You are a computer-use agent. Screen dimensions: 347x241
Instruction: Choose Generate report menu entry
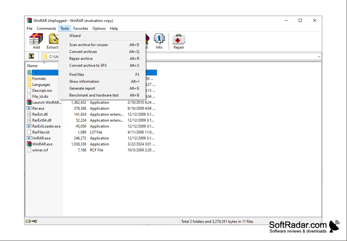(102, 88)
